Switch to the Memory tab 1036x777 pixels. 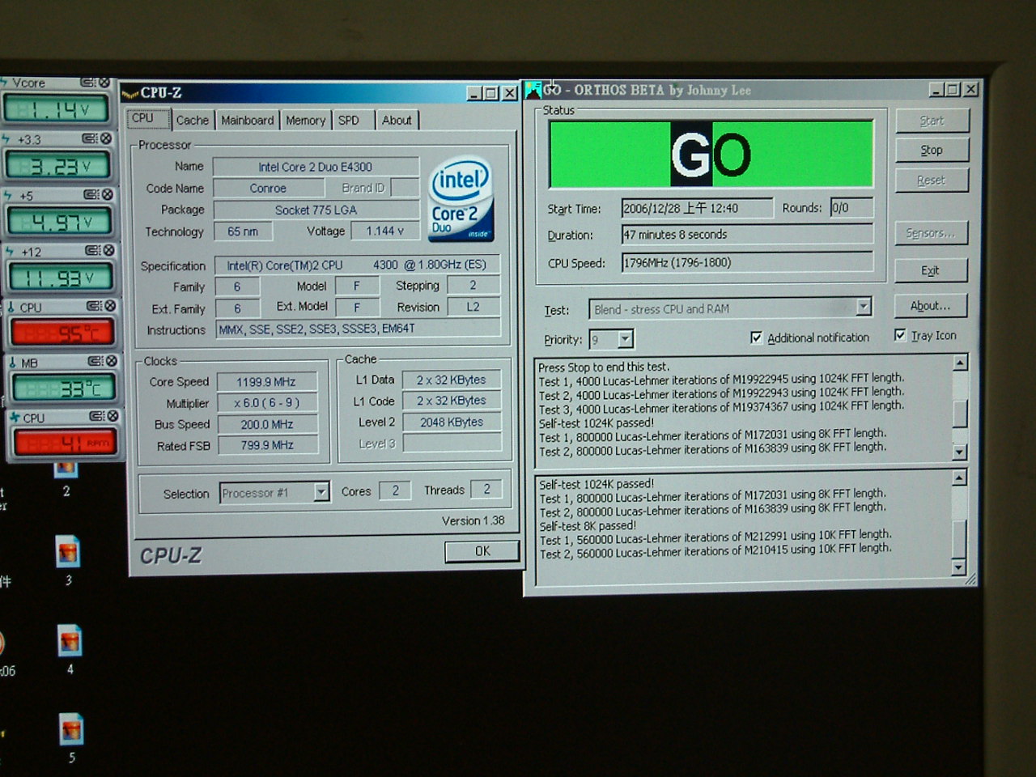point(305,121)
